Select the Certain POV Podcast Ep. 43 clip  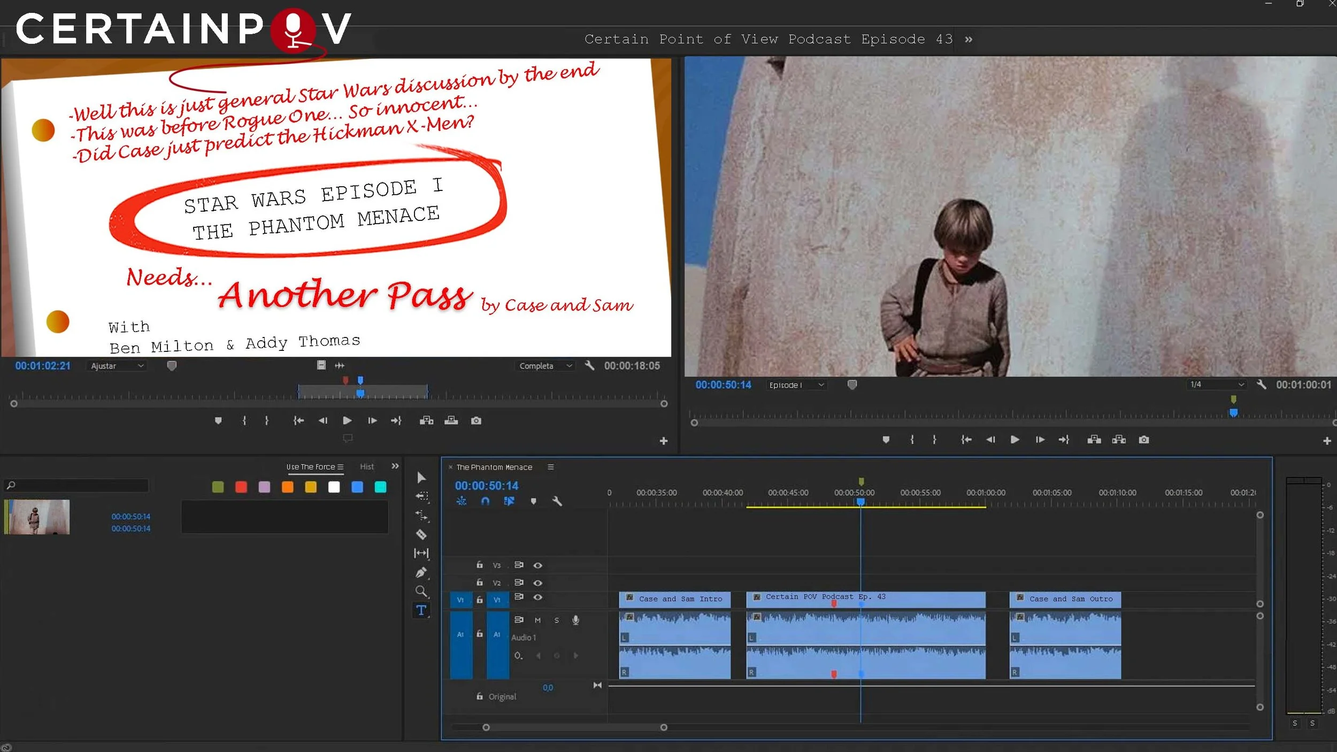(865, 599)
